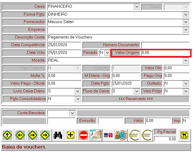Open the Fornecedor dropdown list
This screenshot has height=153, width=194.
coord(186,22)
